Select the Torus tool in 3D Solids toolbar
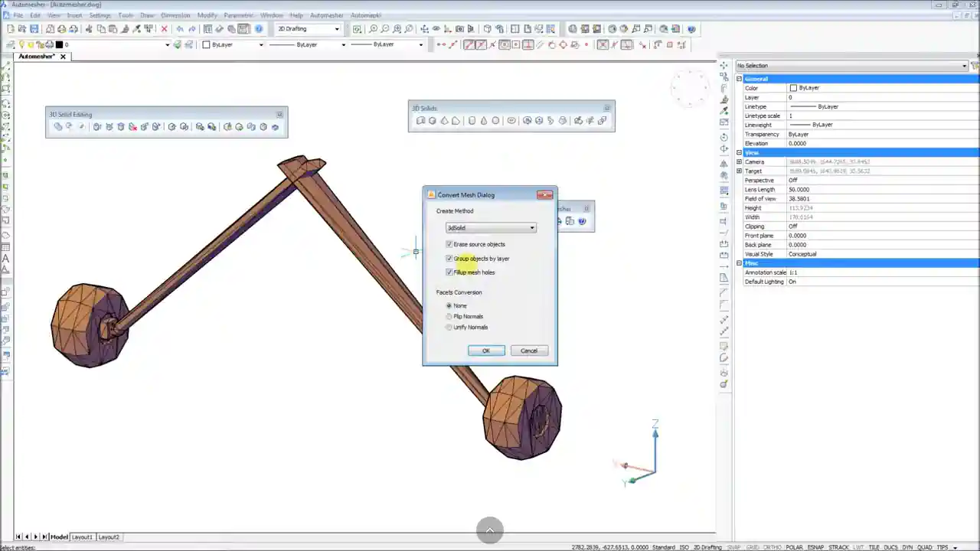This screenshot has width=980, height=551. click(x=511, y=120)
